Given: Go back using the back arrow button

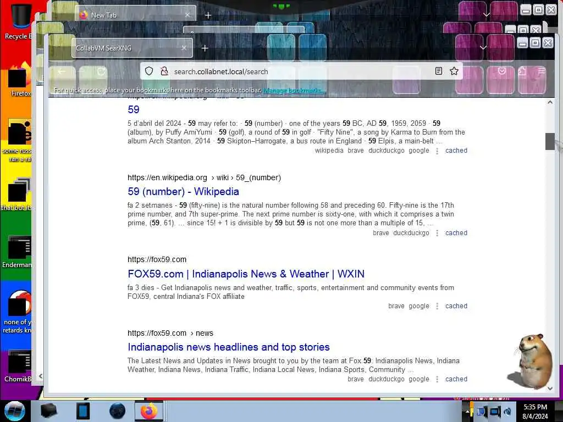Looking at the screenshot, I should click(62, 71).
